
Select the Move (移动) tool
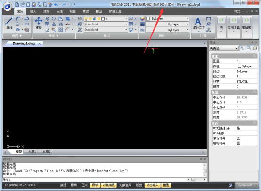pyautogui.click(x=39, y=23)
